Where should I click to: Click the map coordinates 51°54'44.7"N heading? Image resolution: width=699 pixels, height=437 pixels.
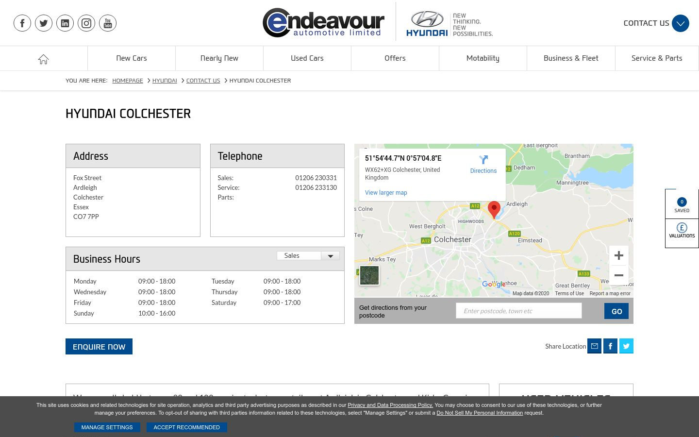pos(403,158)
